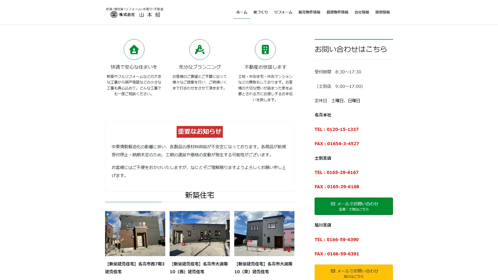The height and width of the screenshot is (280, 498).
Task: Click 旭川支店 TEL : 0166-59-6390
Action: coord(337,240)
